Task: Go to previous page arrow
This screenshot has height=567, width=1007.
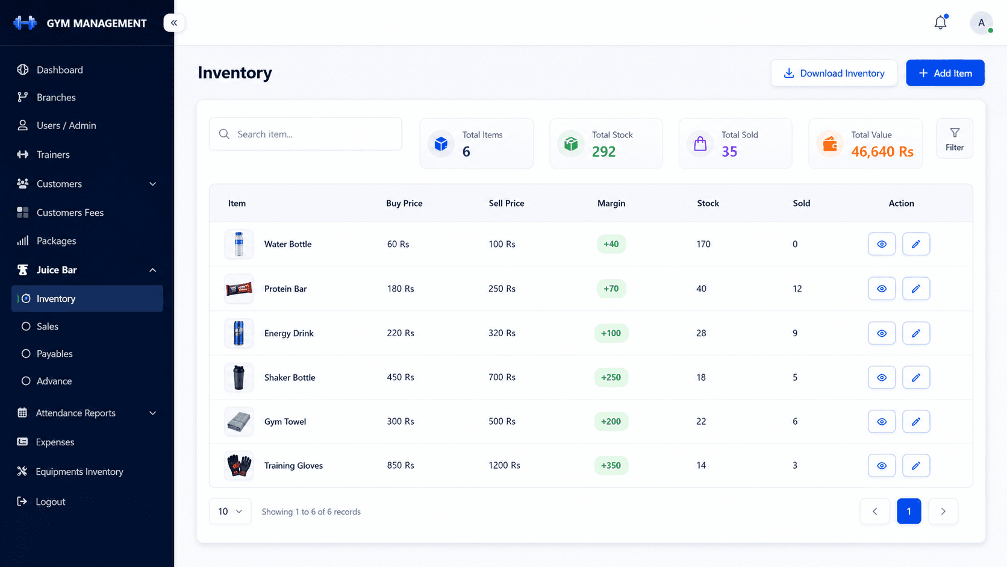Action: [875, 512]
